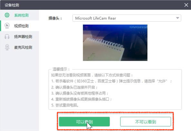Click the webcam icon for 视频检测
The width and height of the screenshot is (191, 131).
coord(7,26)
